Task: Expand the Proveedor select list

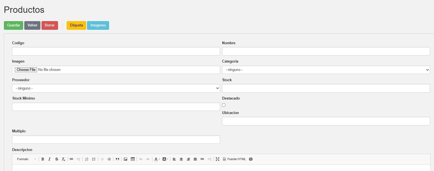Action: (x=116, y=88)
